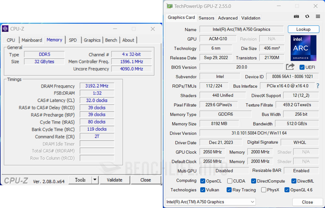The width and height of the screenshot is (325, 208).
Task: Click the CAS# Latency value 32.0 clocks
Action: (x=97, y=100)
